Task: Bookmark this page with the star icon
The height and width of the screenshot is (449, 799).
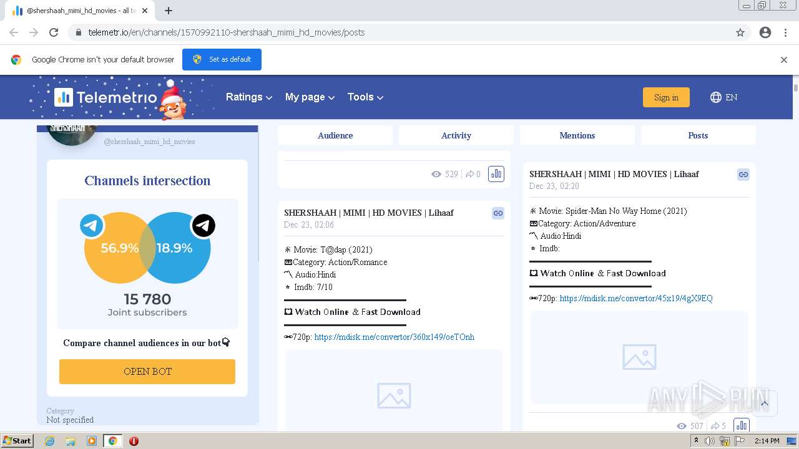Action: coord(740,32)
